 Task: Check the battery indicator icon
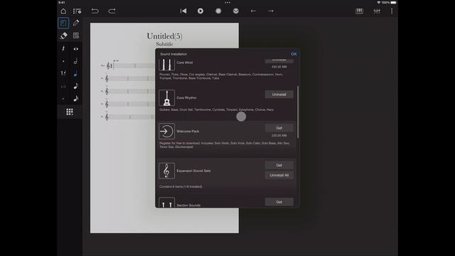point(393,3)
